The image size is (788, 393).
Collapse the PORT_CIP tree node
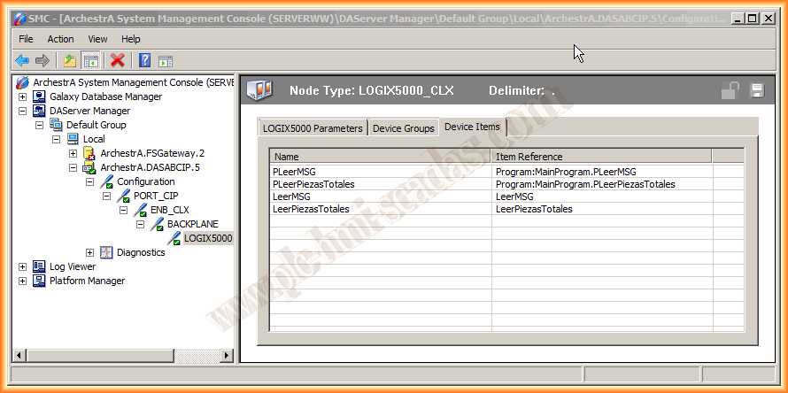tap(106, 196)
